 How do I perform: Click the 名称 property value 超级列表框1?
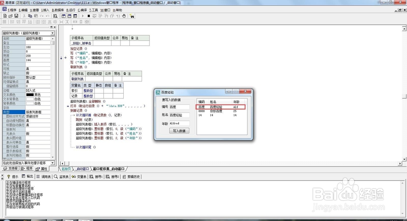(x=38, y=38)
